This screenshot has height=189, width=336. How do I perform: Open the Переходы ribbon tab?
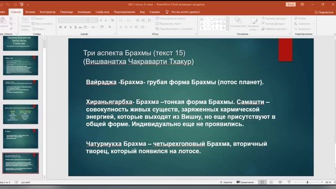tap(67, 12)
